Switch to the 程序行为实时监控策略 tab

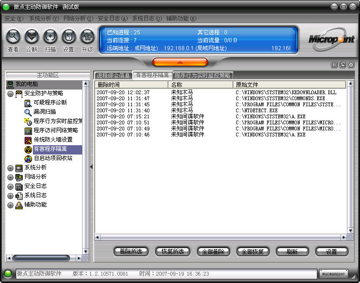[203, 75]
